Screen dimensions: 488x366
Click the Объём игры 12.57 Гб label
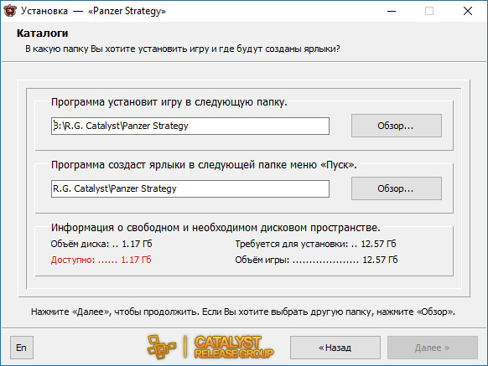click(x=316, y=260)
